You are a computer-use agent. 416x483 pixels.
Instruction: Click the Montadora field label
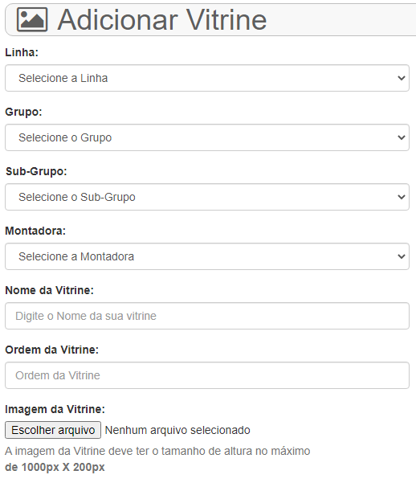[35, 231]
